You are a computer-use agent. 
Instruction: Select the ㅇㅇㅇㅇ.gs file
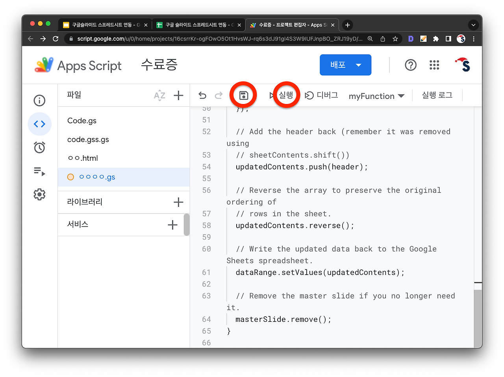[124, 177]
